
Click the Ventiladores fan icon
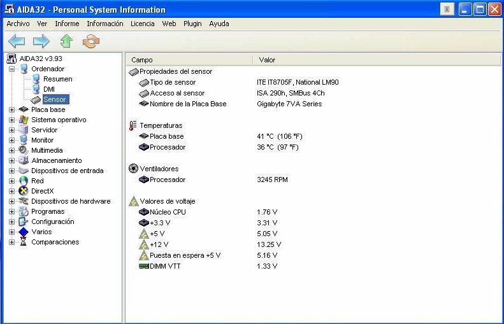click(x=133, y=168)
